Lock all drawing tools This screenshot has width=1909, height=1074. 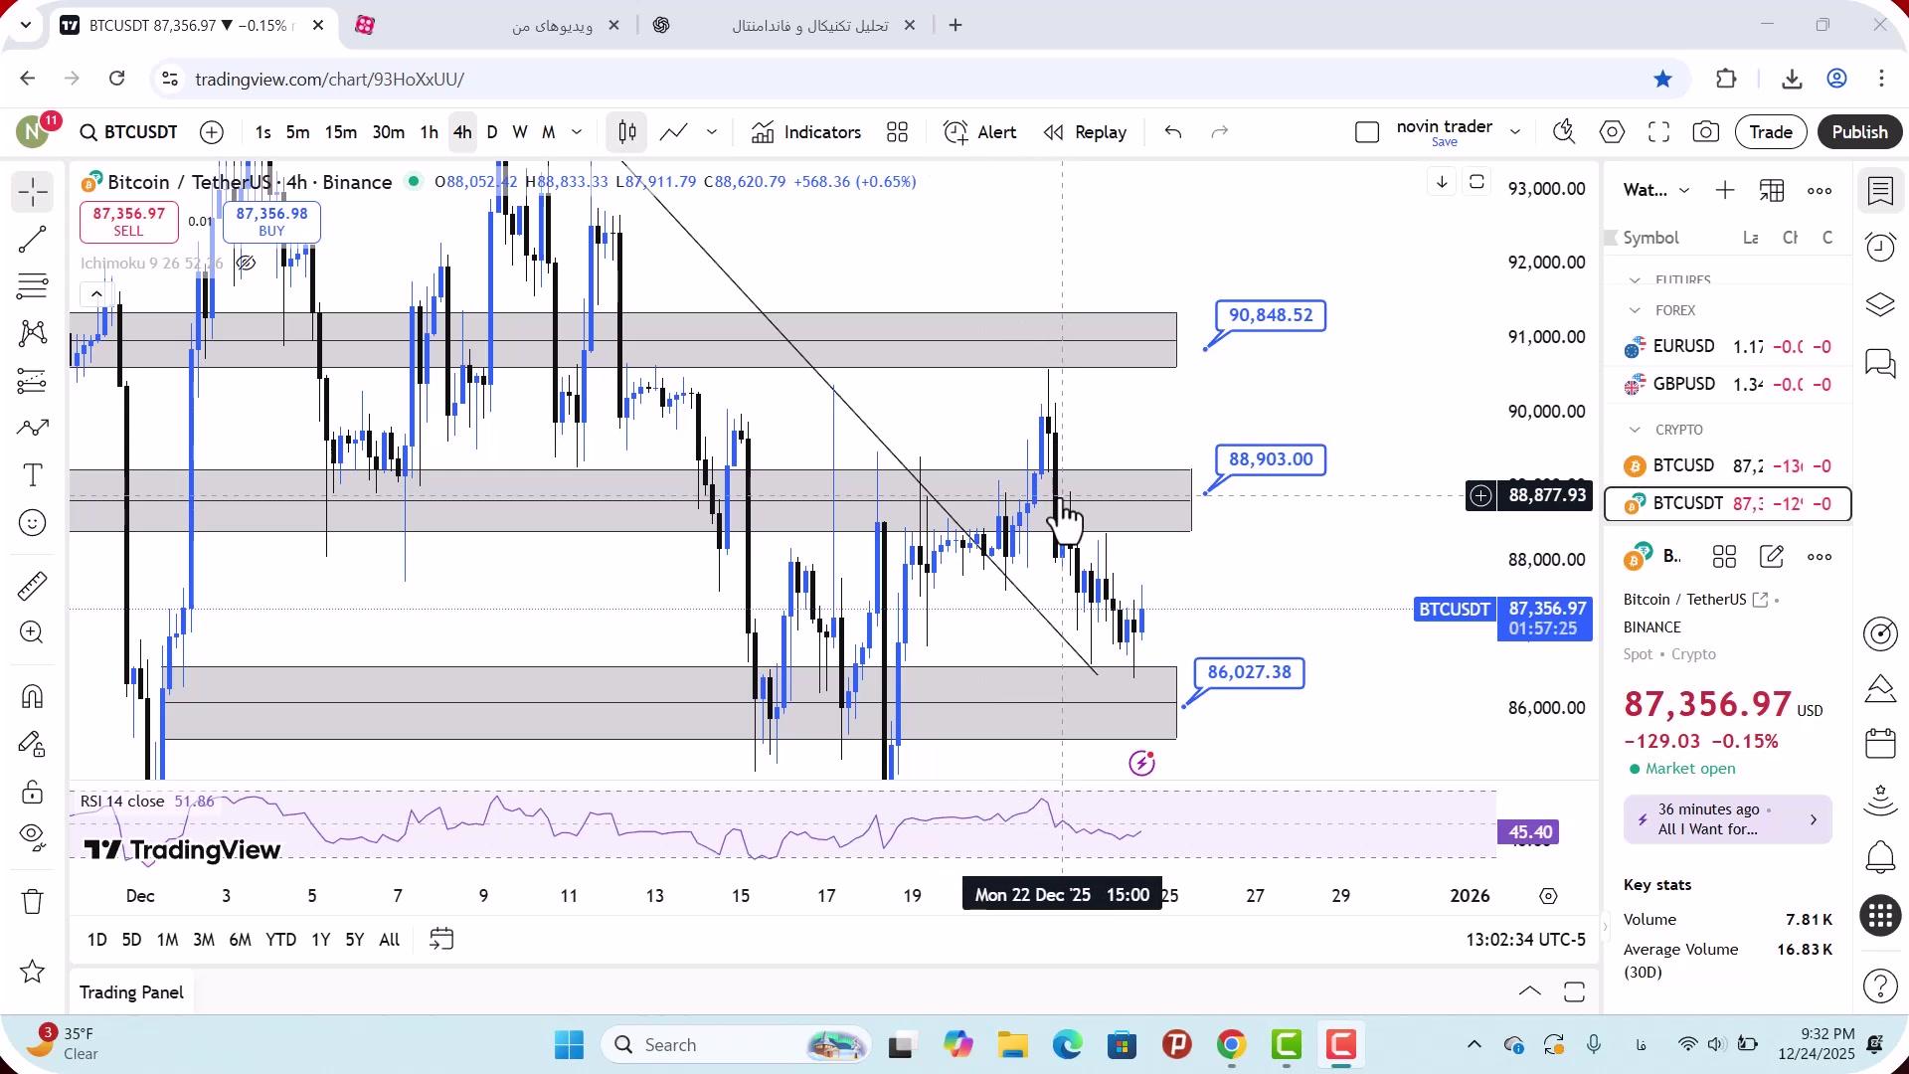click(x=33, y=792)
